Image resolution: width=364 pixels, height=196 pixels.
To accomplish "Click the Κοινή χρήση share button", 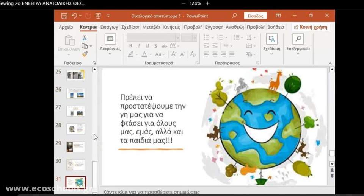I will 311,27.
